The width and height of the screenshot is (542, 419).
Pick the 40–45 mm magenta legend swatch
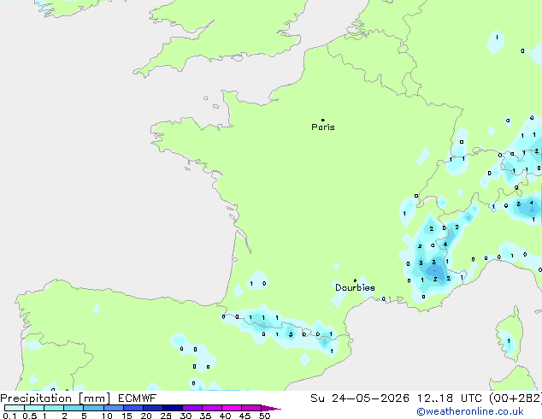point(232,408)
